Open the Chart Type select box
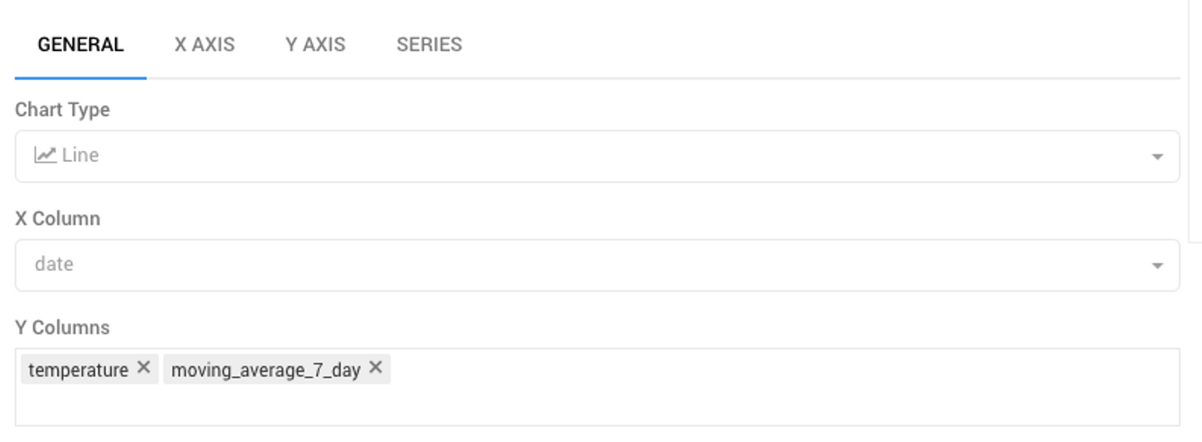The width and height of the screenshot is (1202, 442). (584, 156)
